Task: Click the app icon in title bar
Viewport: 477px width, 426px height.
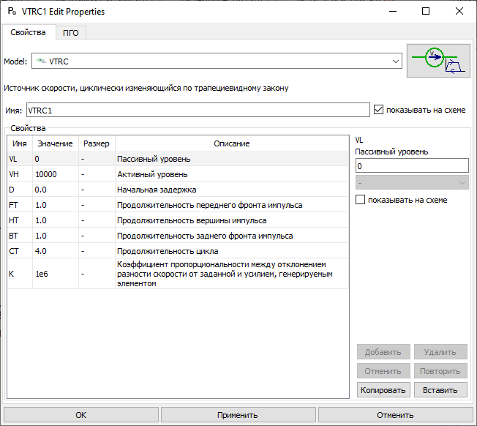Action: [x=12, y=12]
